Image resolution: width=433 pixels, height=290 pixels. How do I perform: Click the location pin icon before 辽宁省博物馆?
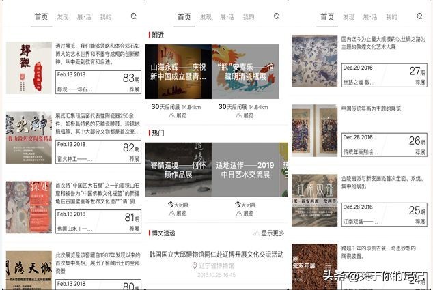pyautogui.click(x=193, y=265)
